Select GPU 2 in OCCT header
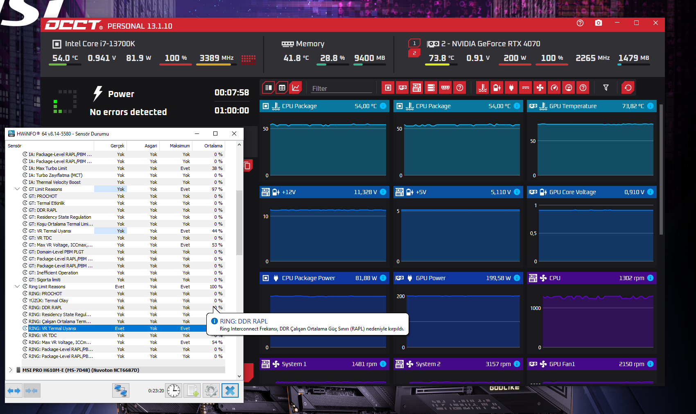This screenshot has width=696, height=414. click(x=414, y=53)
